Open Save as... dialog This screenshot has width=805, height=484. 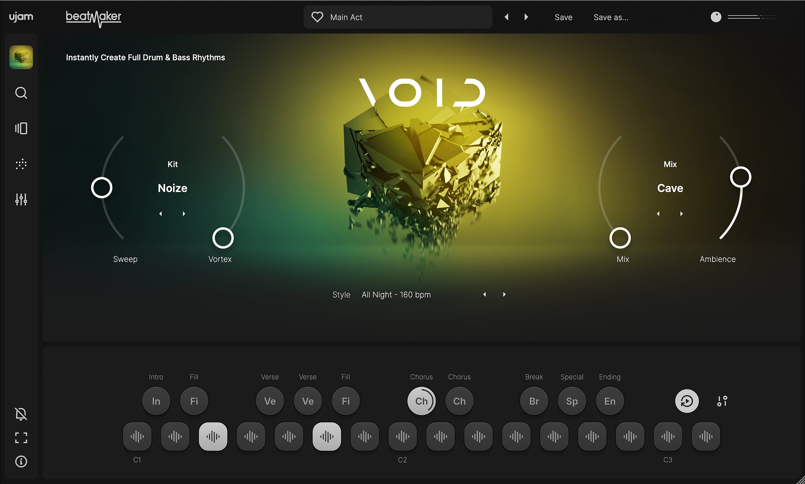[x=611, y=17]
